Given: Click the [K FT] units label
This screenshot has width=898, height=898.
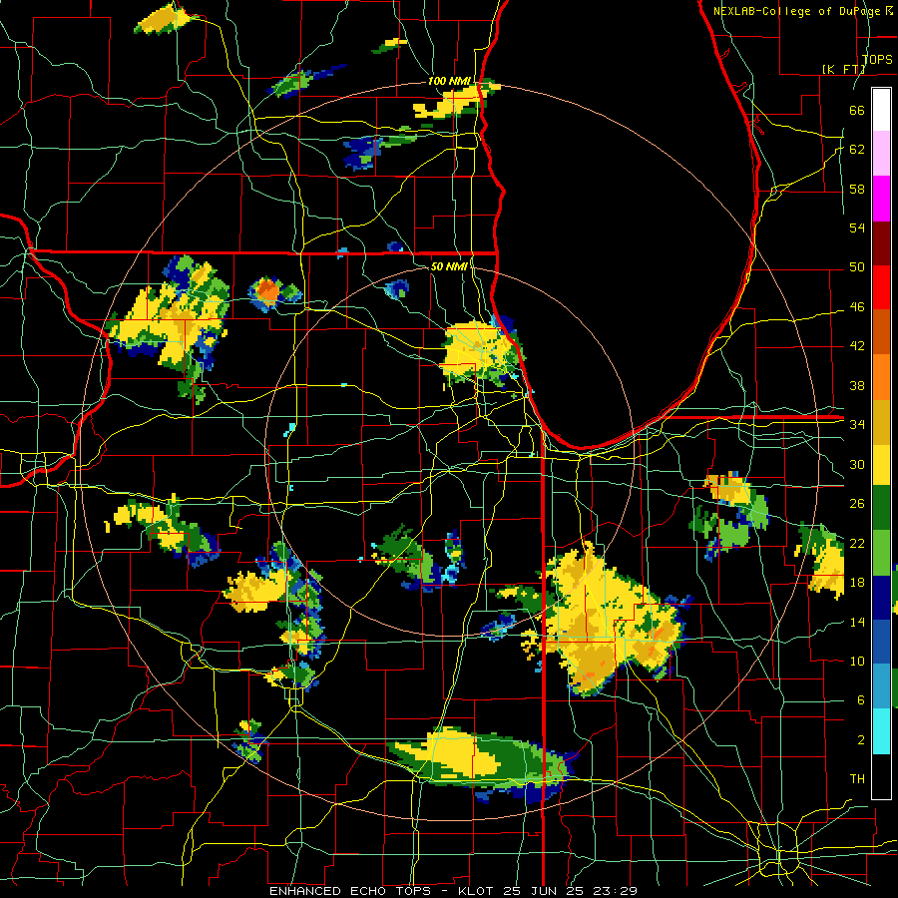Looking at the screenshot, I should click(843, 69).
